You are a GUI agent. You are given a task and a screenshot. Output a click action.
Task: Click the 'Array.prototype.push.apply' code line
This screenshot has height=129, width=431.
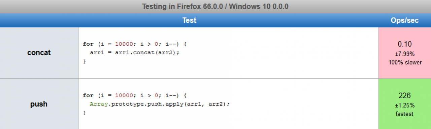point(160,104)
